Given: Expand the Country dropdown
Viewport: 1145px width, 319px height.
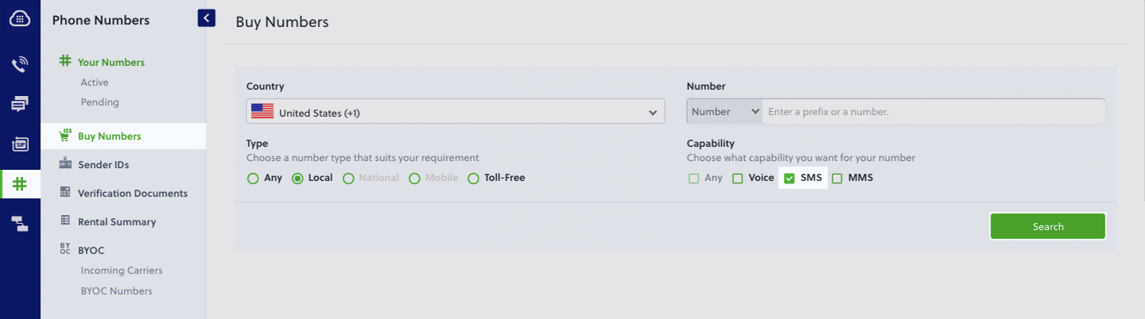Looking at the screenshot, I should 455,113.
